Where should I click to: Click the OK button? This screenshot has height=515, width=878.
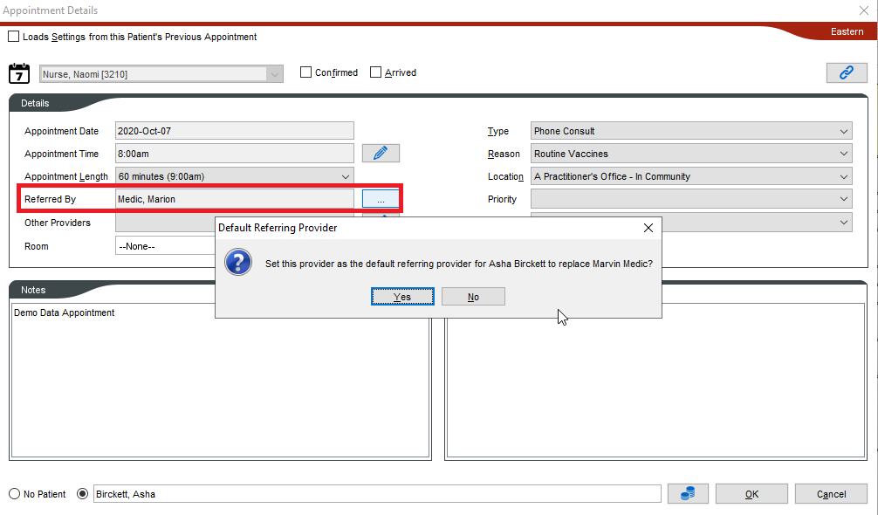pyautogui.click(x=751, y=494)
